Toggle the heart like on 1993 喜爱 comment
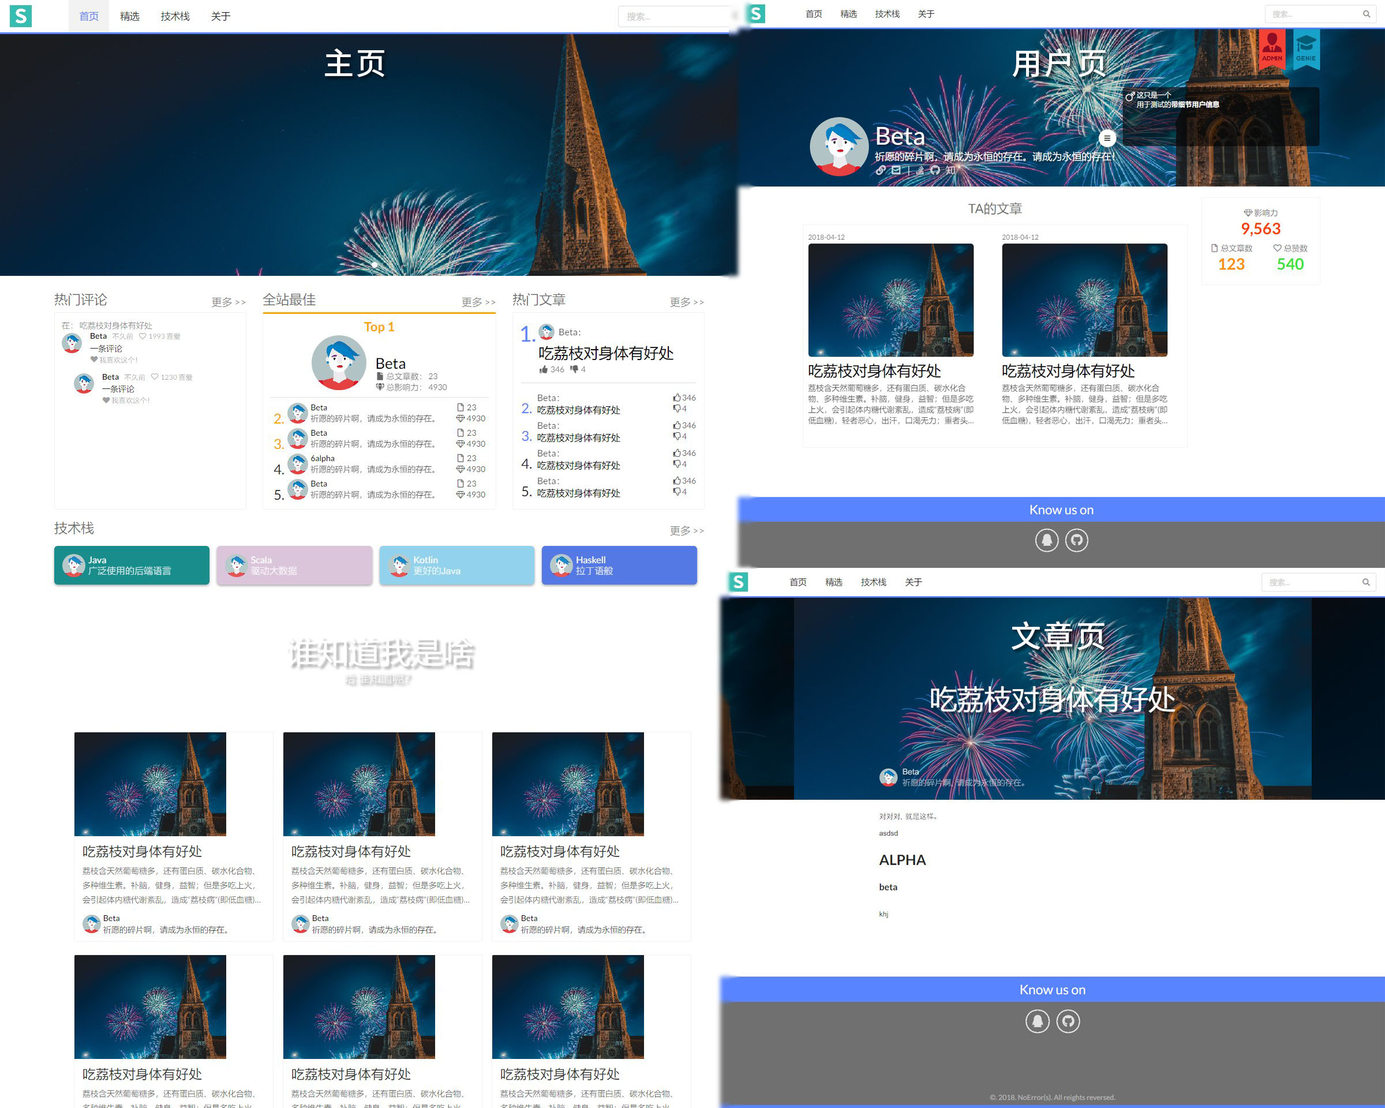The image size is (1385, 1108). pos(143,336)
